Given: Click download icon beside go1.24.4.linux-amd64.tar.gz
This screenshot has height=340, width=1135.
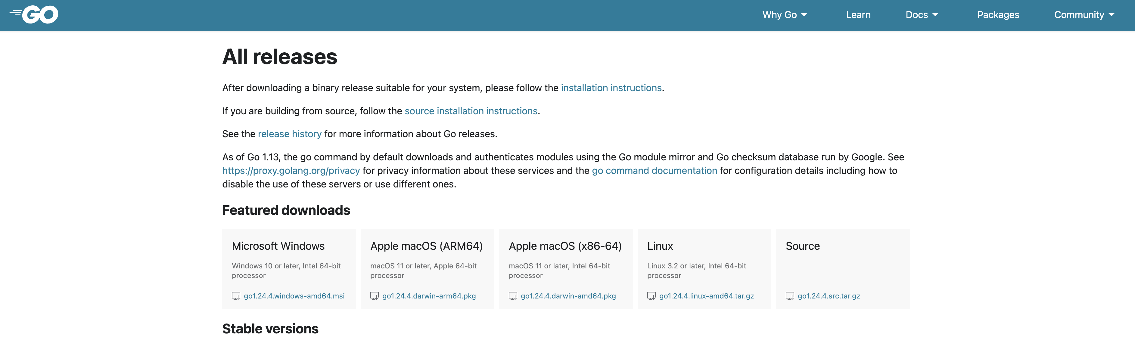Looking at the screenshot, I should pos(651,296).
